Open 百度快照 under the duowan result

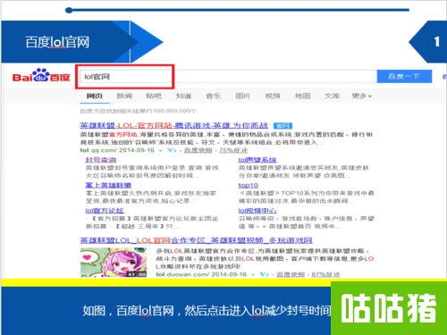(291, 274)
